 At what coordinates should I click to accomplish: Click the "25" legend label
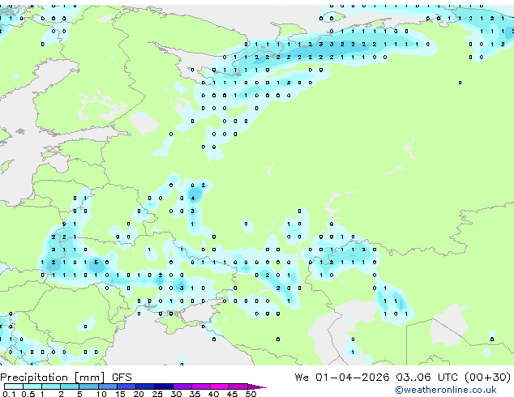[x=157, y=394]
